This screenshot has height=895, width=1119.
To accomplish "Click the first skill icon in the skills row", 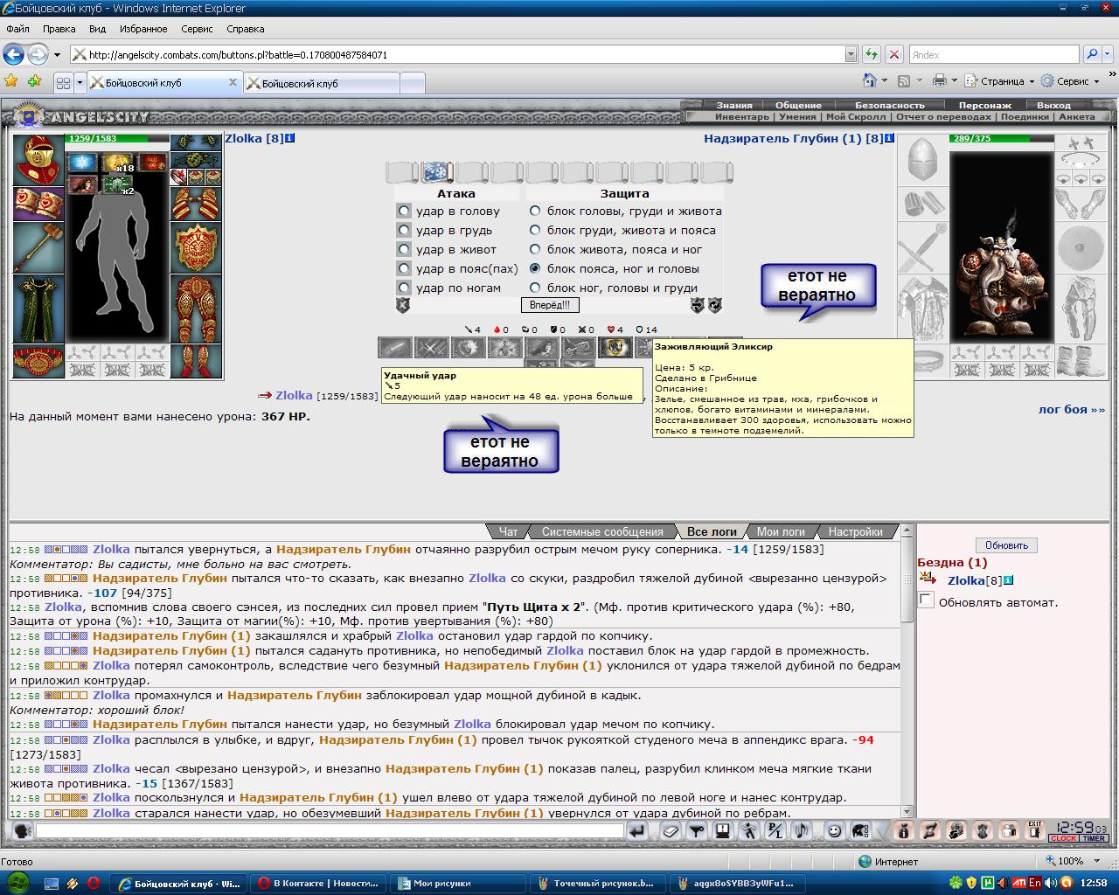I will 395,347.
